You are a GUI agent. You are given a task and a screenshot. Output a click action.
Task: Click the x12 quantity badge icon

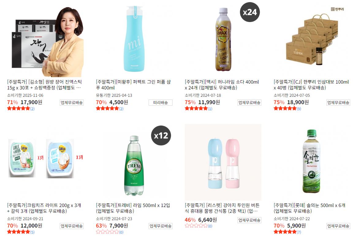(161, 135)
